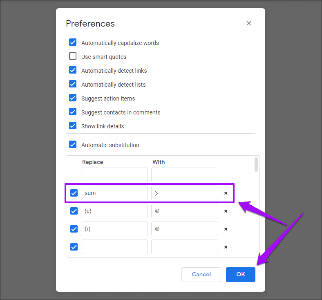Uncheck the (r) row checkbox

[x=74, y=229]
